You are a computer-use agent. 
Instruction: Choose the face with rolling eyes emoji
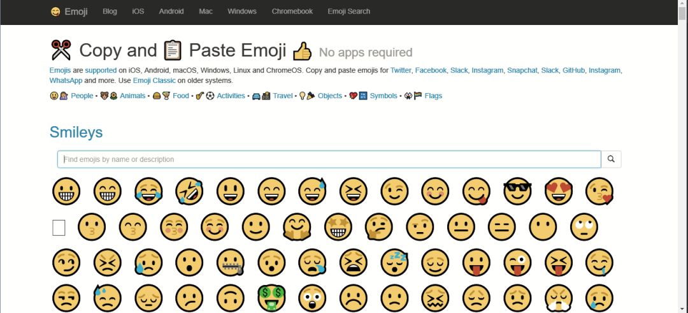point(584,227)
